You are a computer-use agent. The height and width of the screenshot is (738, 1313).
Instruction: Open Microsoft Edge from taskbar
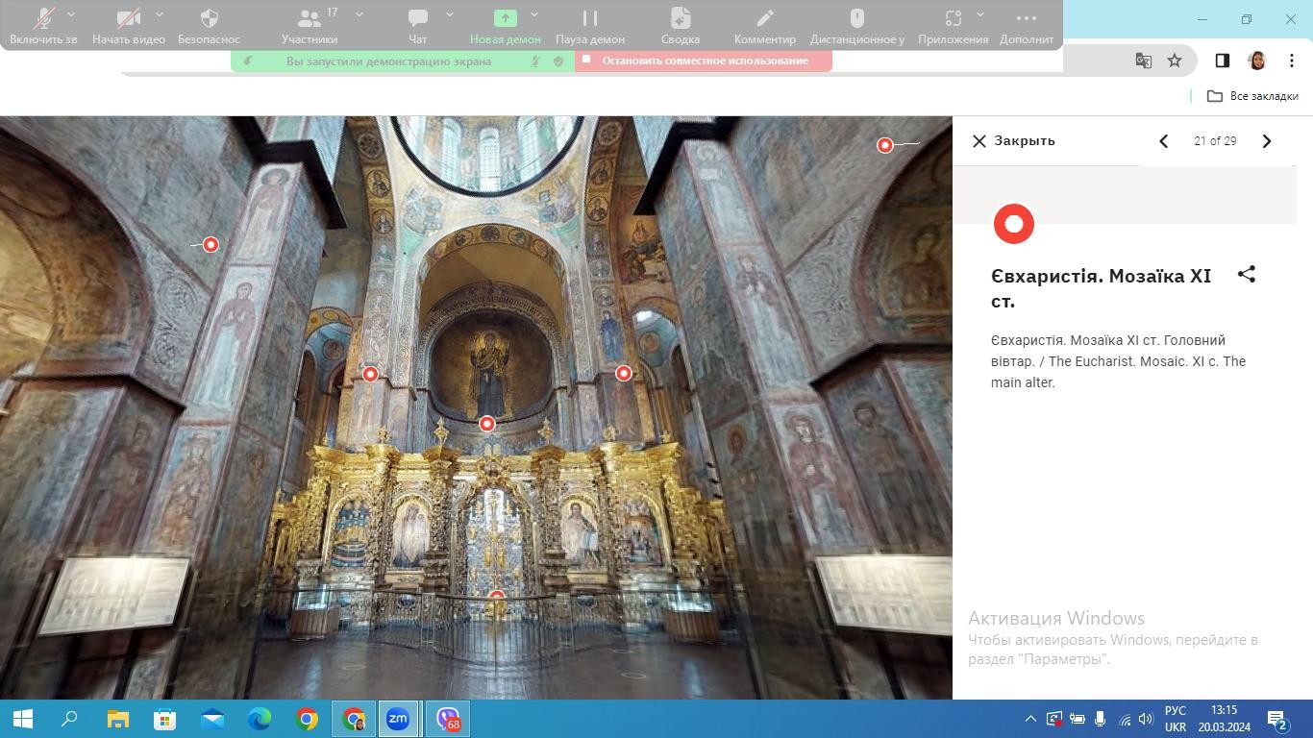pyautogui.click(x=260, y=719)
